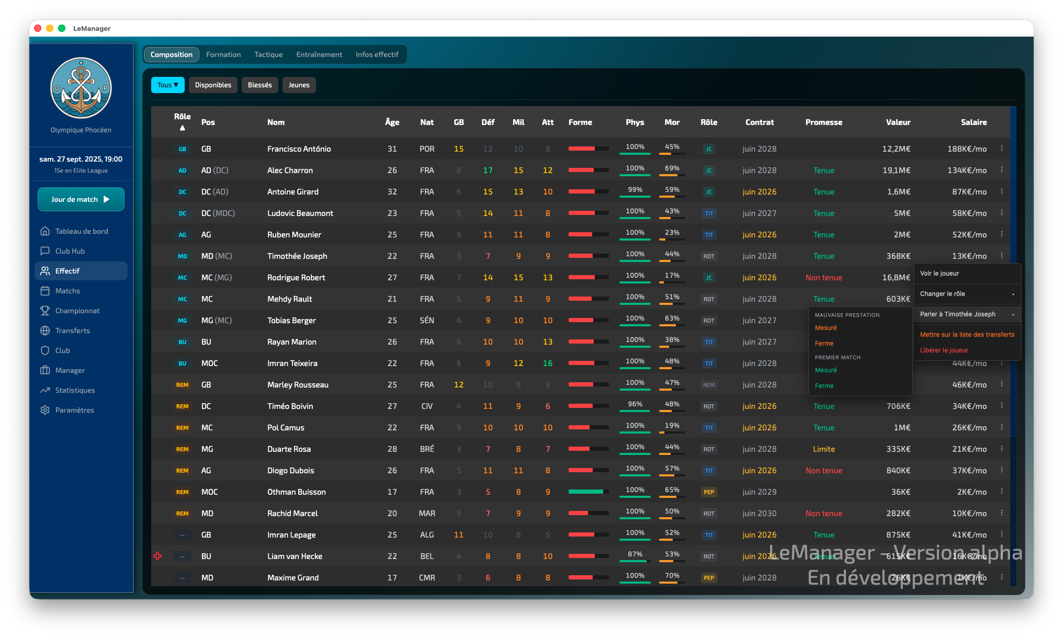Open the Paramètres gear icon
The width and height of the screenshot is (1063, 638).
click(x=45, y=410)
